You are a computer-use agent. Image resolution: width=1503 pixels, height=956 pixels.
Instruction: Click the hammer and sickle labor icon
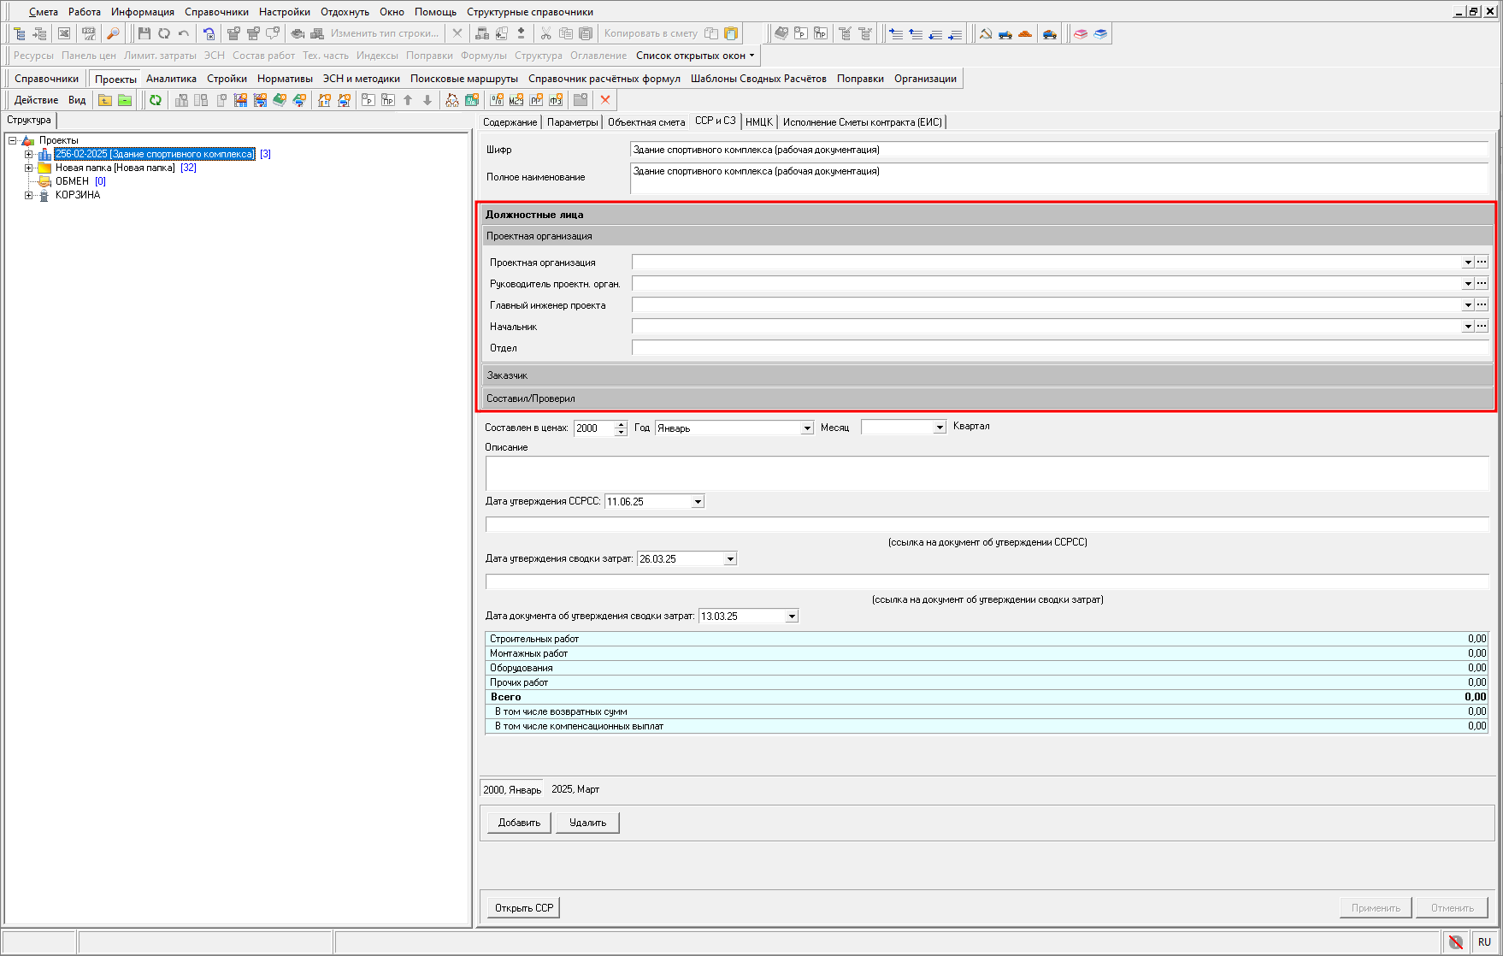[986, 33]
